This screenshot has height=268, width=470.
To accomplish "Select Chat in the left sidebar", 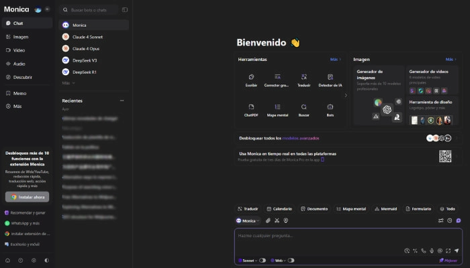I will (x=27, y=23).
